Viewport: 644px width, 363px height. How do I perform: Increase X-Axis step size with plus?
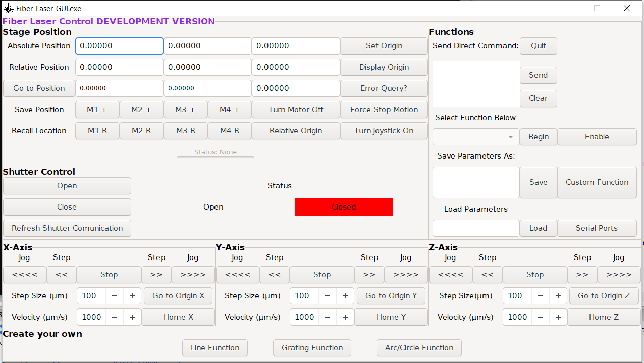click(132, 296)
